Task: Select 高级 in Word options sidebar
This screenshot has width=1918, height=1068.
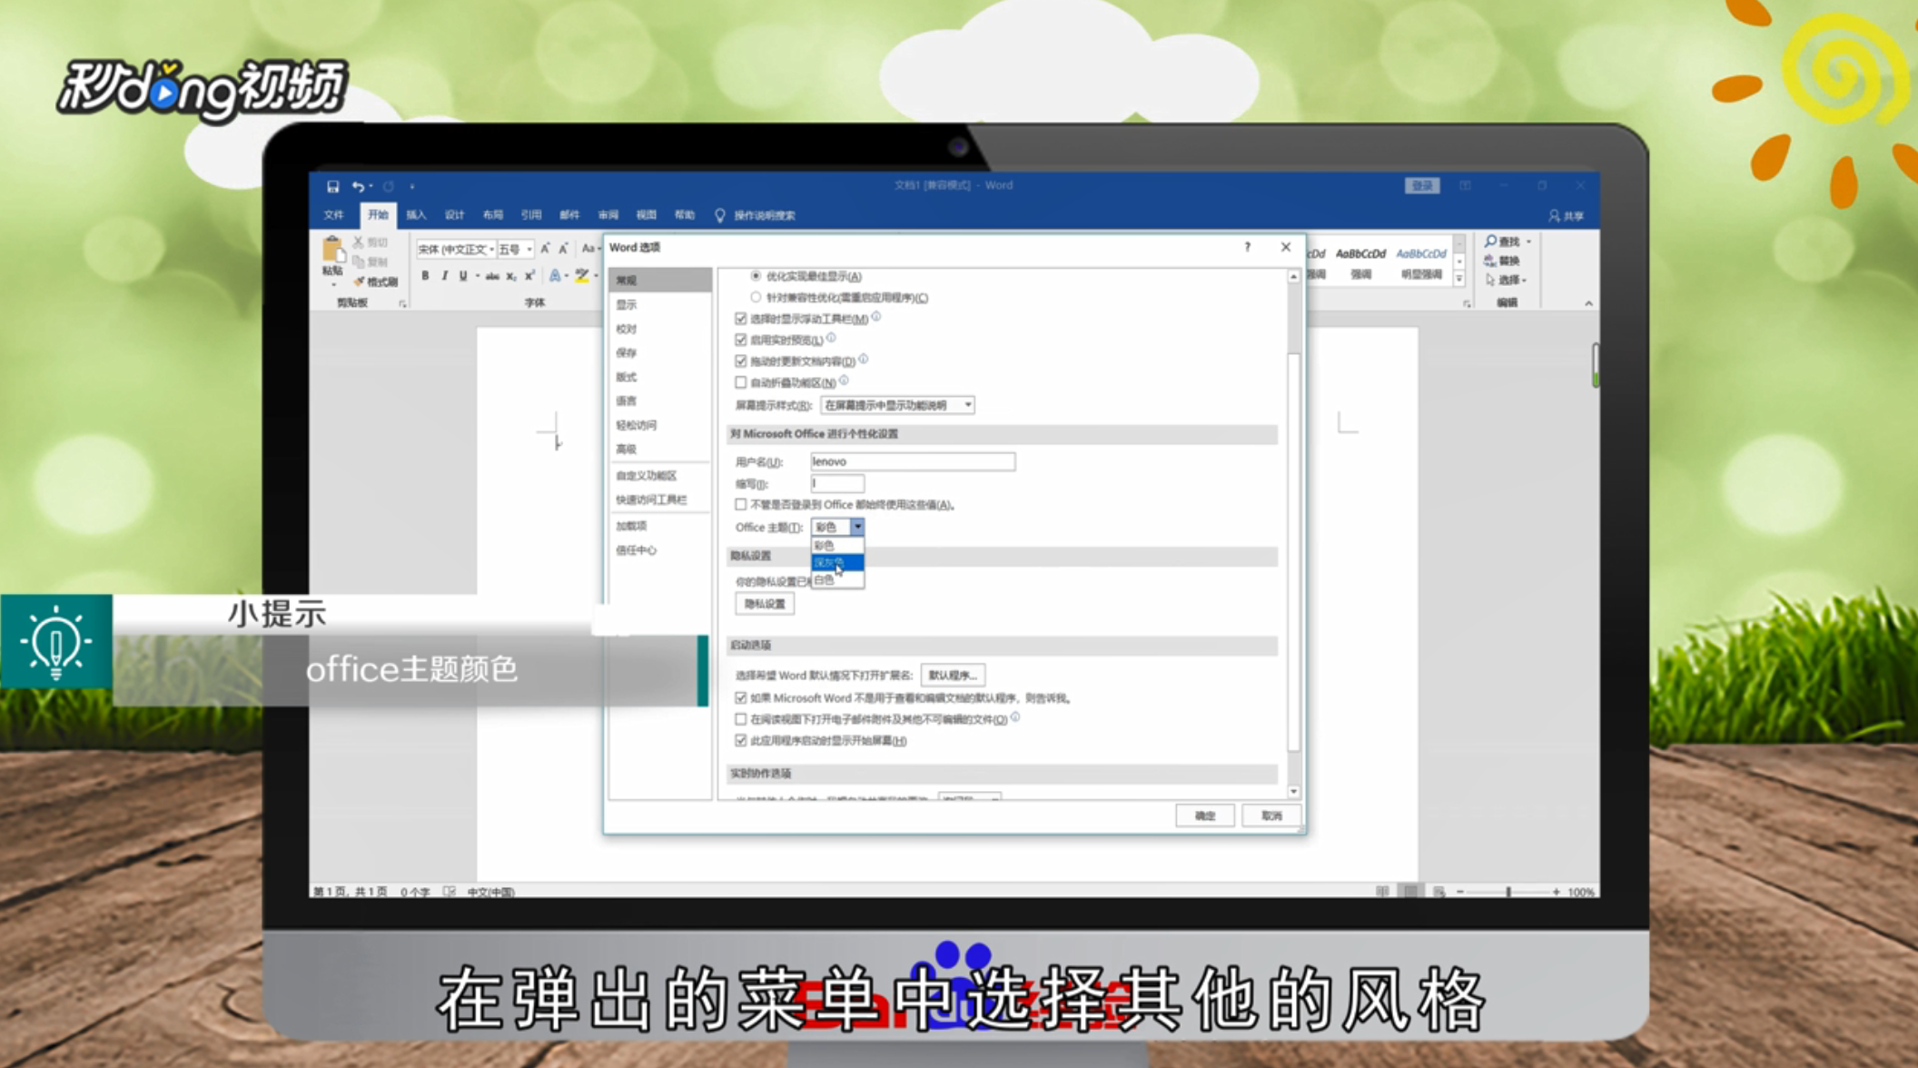Action: 660,449
